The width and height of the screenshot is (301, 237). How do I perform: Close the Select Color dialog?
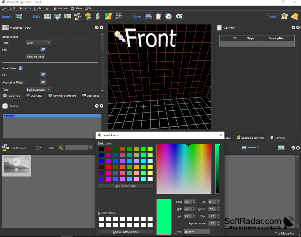point(221,135)
